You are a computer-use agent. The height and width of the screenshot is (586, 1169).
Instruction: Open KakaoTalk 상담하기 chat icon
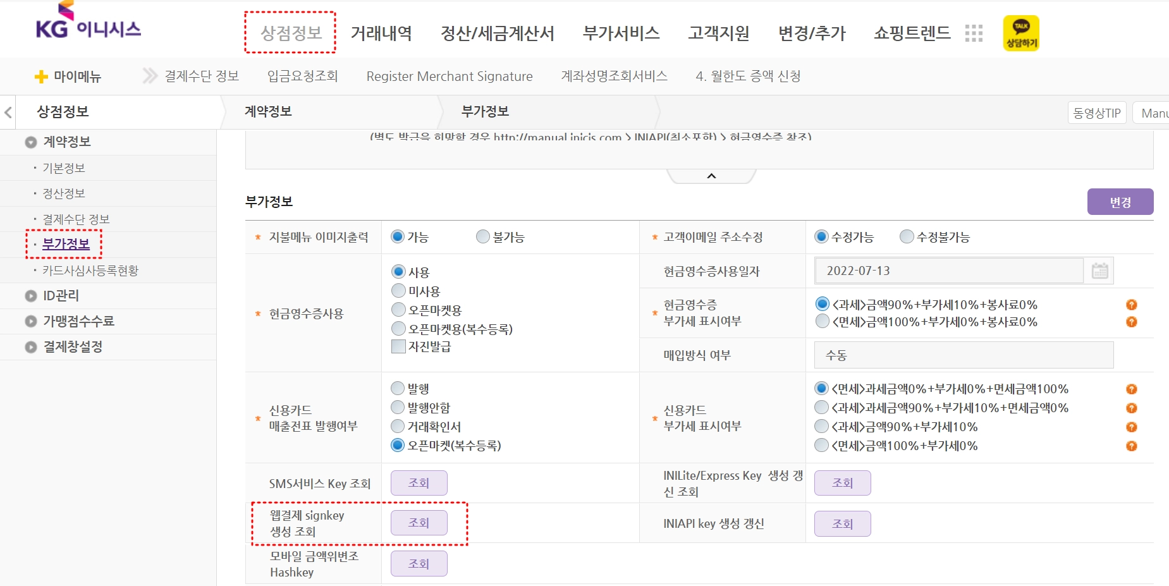tap(1021, 33)
